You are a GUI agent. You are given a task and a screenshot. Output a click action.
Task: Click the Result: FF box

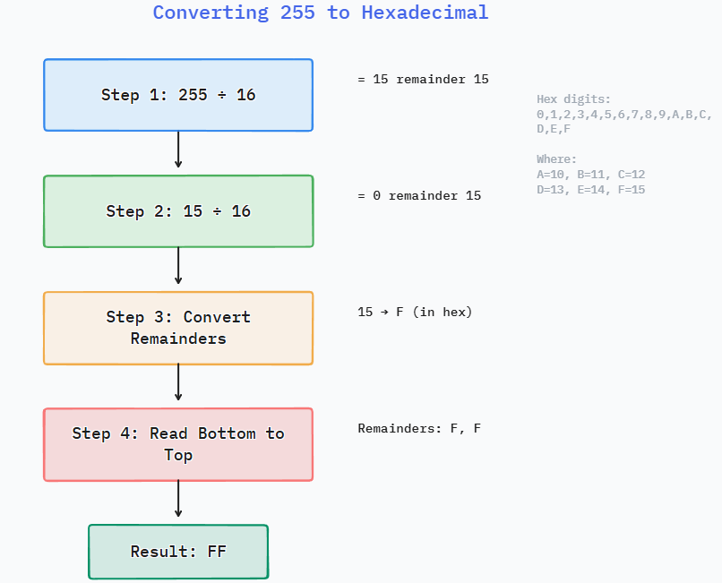(x=178, y=552)
